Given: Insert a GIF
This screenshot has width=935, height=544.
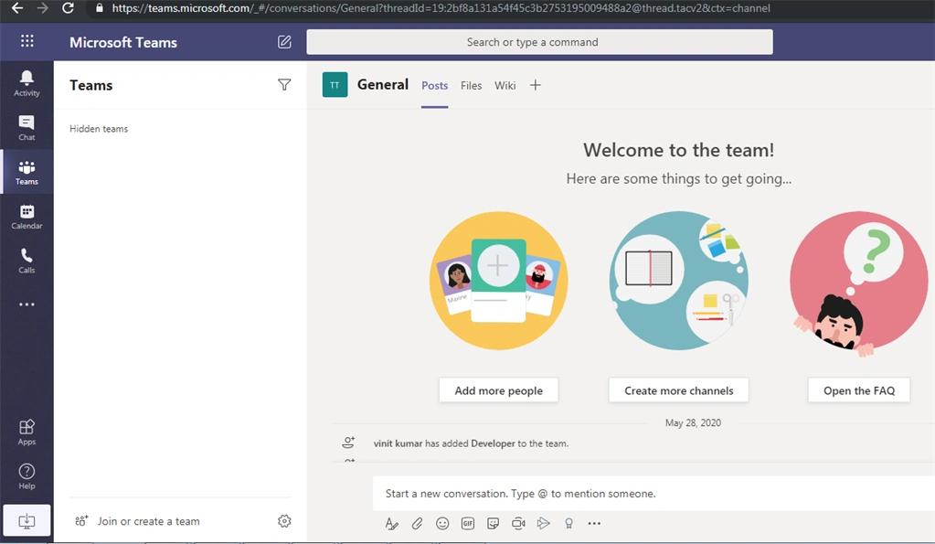Looking at the screenshot, I should click(468, 523).
